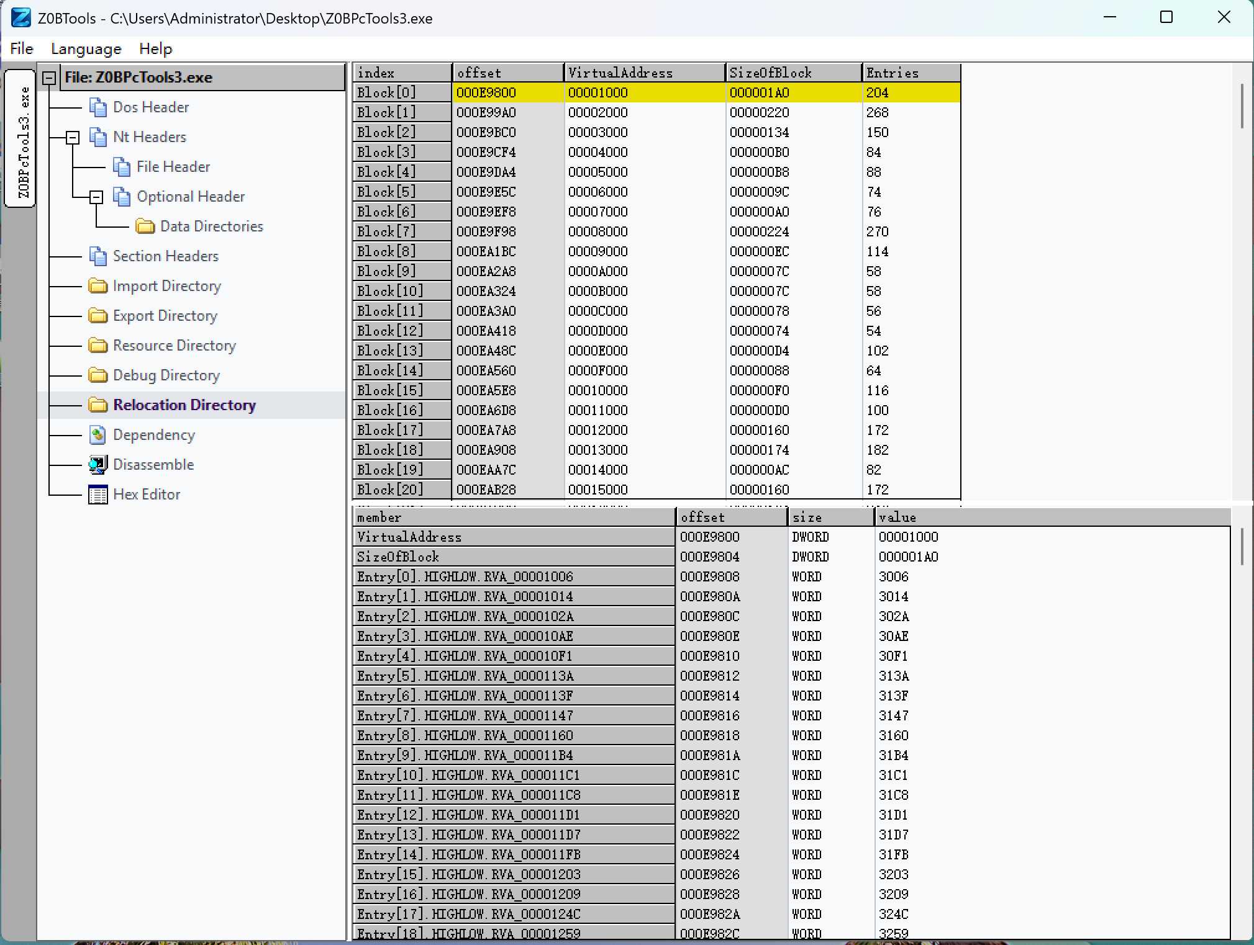
Task: Select the Block[20] row
Action: [657, 490]
